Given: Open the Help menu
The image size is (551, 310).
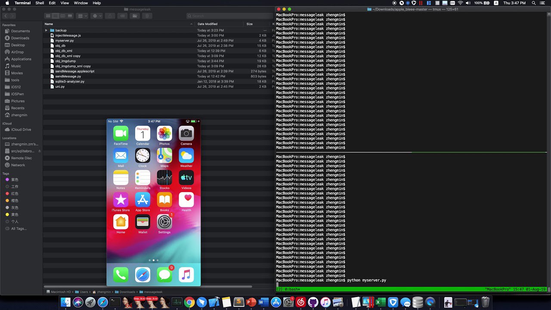Looking at the screenshot, I should 97,3.
